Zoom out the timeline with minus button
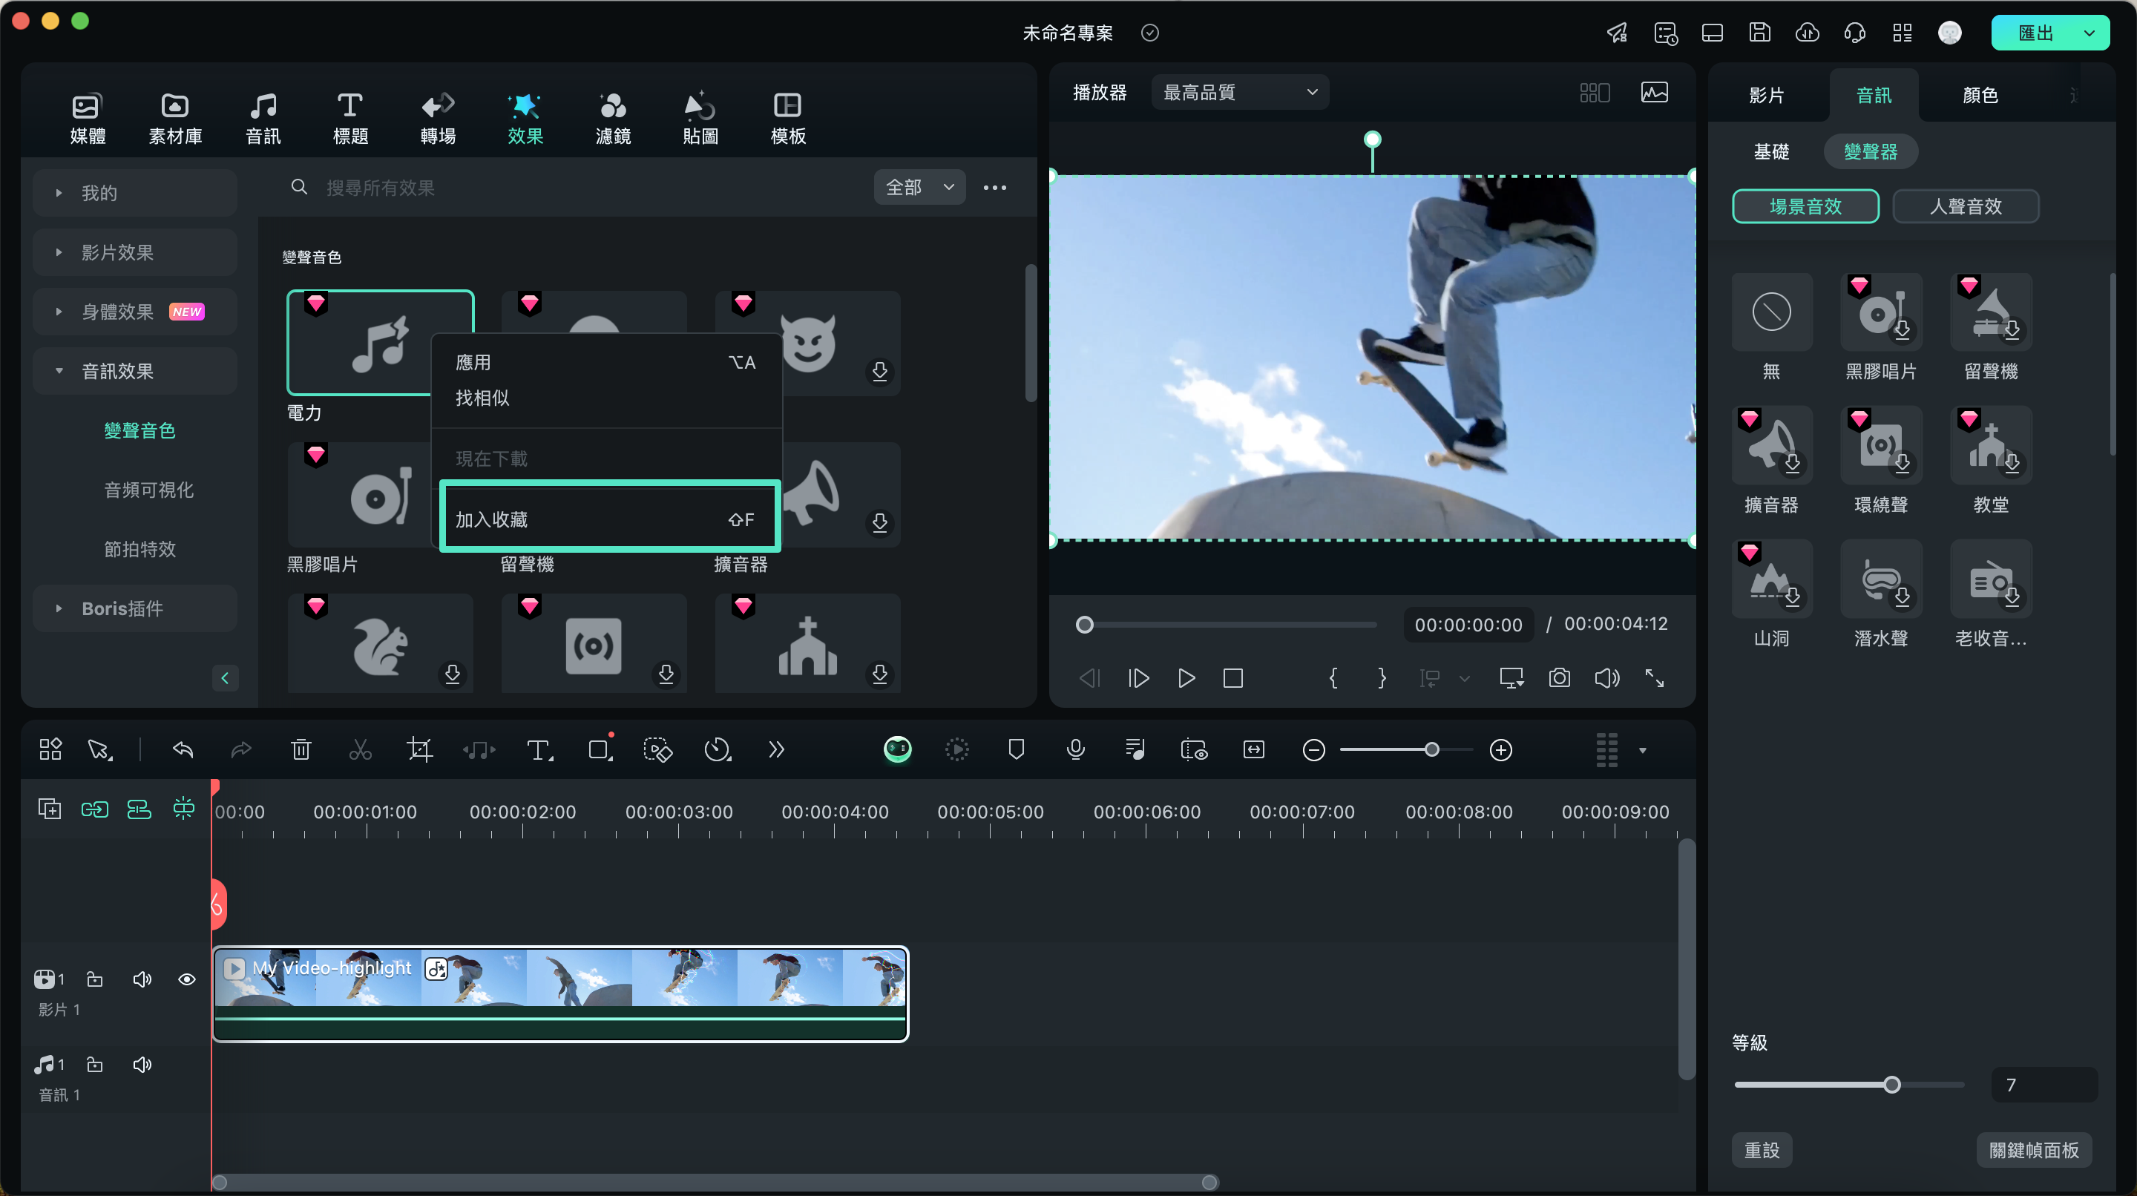This screenshot has width=2137, height=1196. click(1313, 750)
